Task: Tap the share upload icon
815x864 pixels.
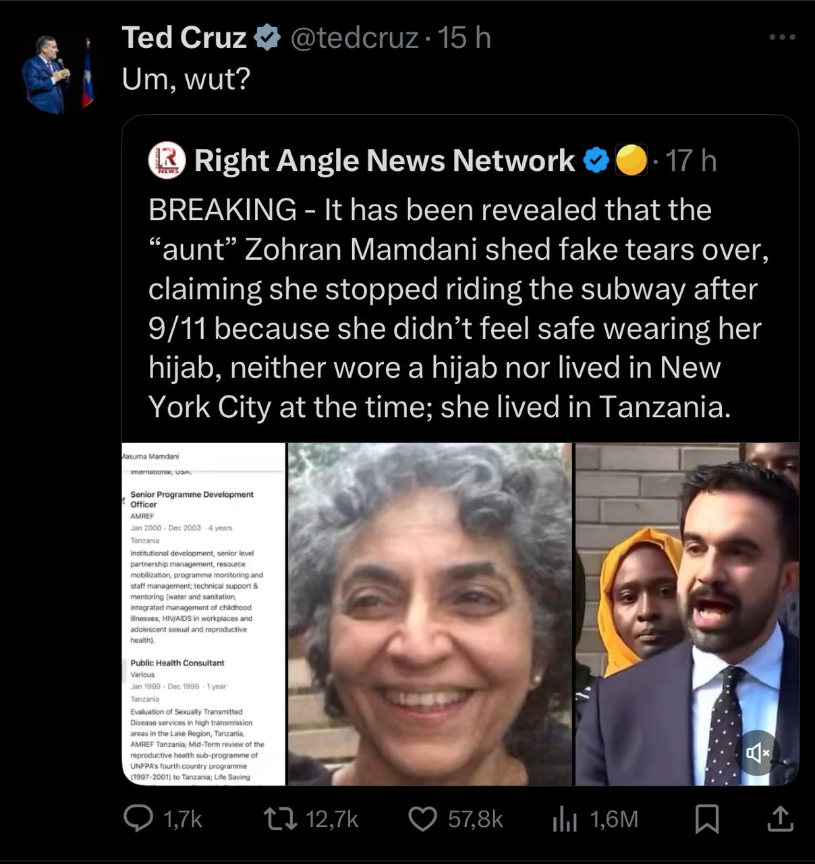Action: click(779, 819)
